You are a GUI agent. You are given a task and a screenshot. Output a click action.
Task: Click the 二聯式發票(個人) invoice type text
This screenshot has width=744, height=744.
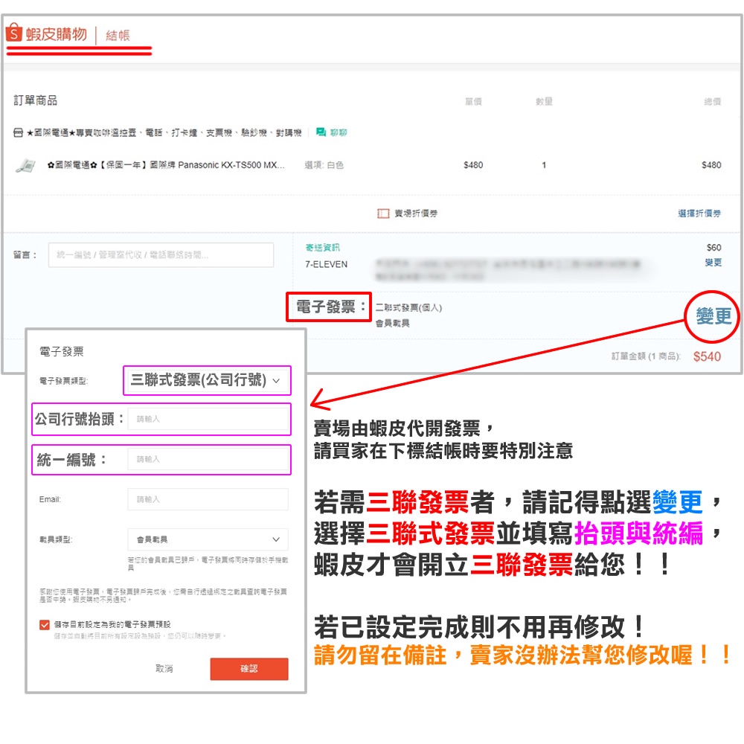coord(409,307)
